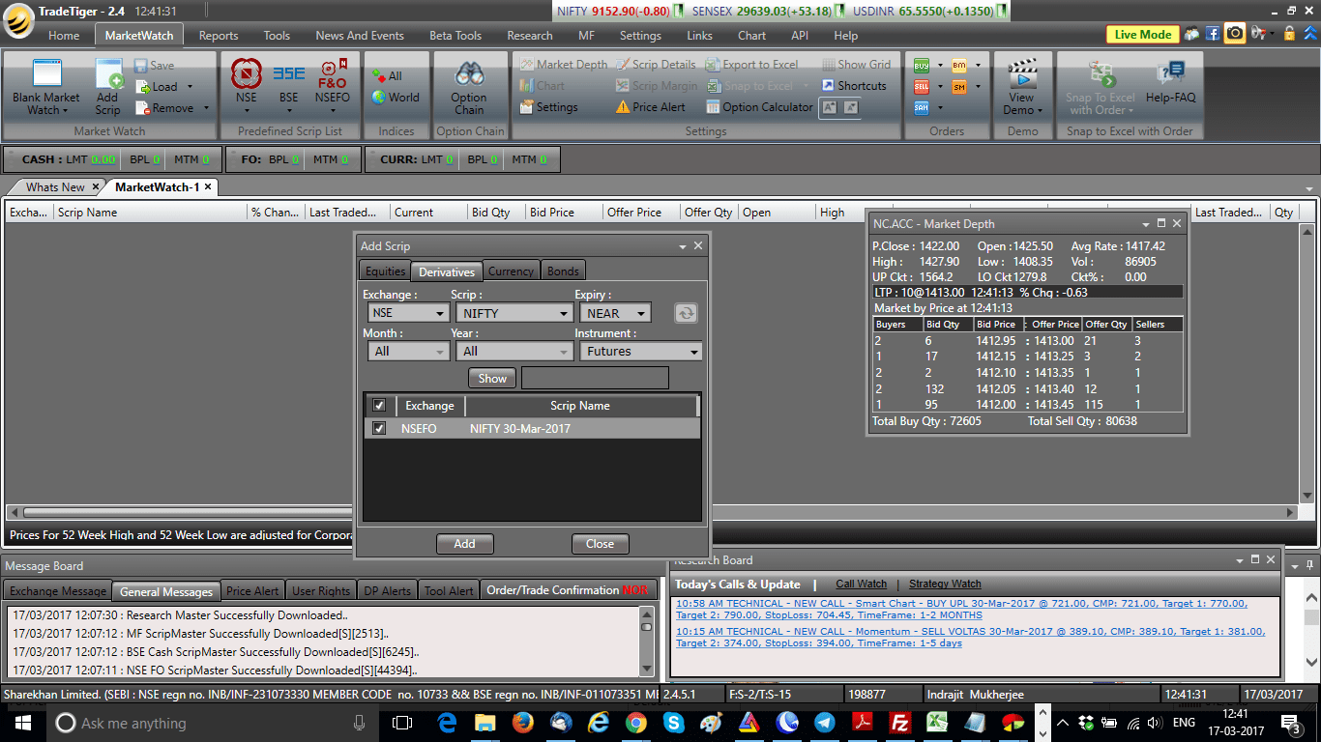Show World indices

[x=396, y=98]
